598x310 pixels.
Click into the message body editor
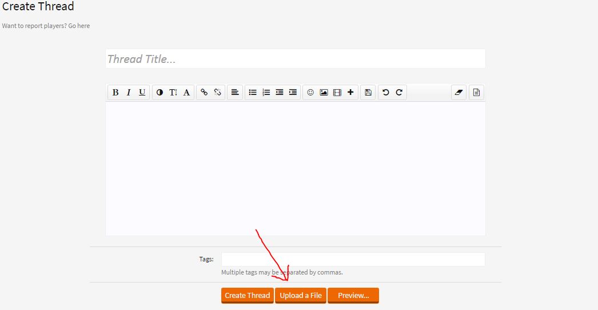pyautogui.click(x=295, y=168)
